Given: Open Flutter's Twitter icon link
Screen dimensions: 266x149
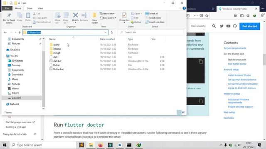Looking at the screenshot, I should [222, 26].
